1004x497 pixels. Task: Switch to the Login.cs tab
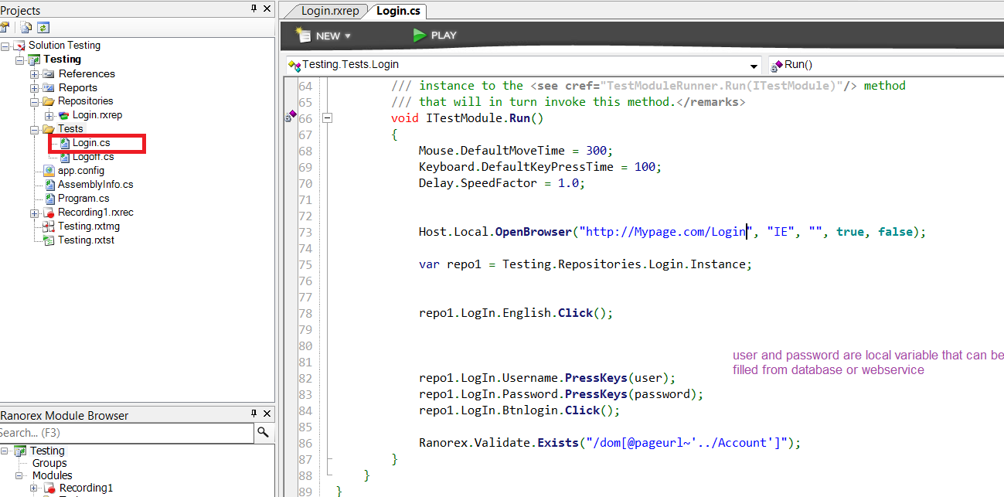pyautogui.click(x=397, y=11)
